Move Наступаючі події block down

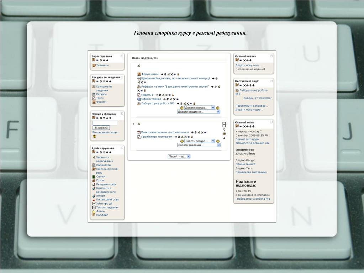253,85
